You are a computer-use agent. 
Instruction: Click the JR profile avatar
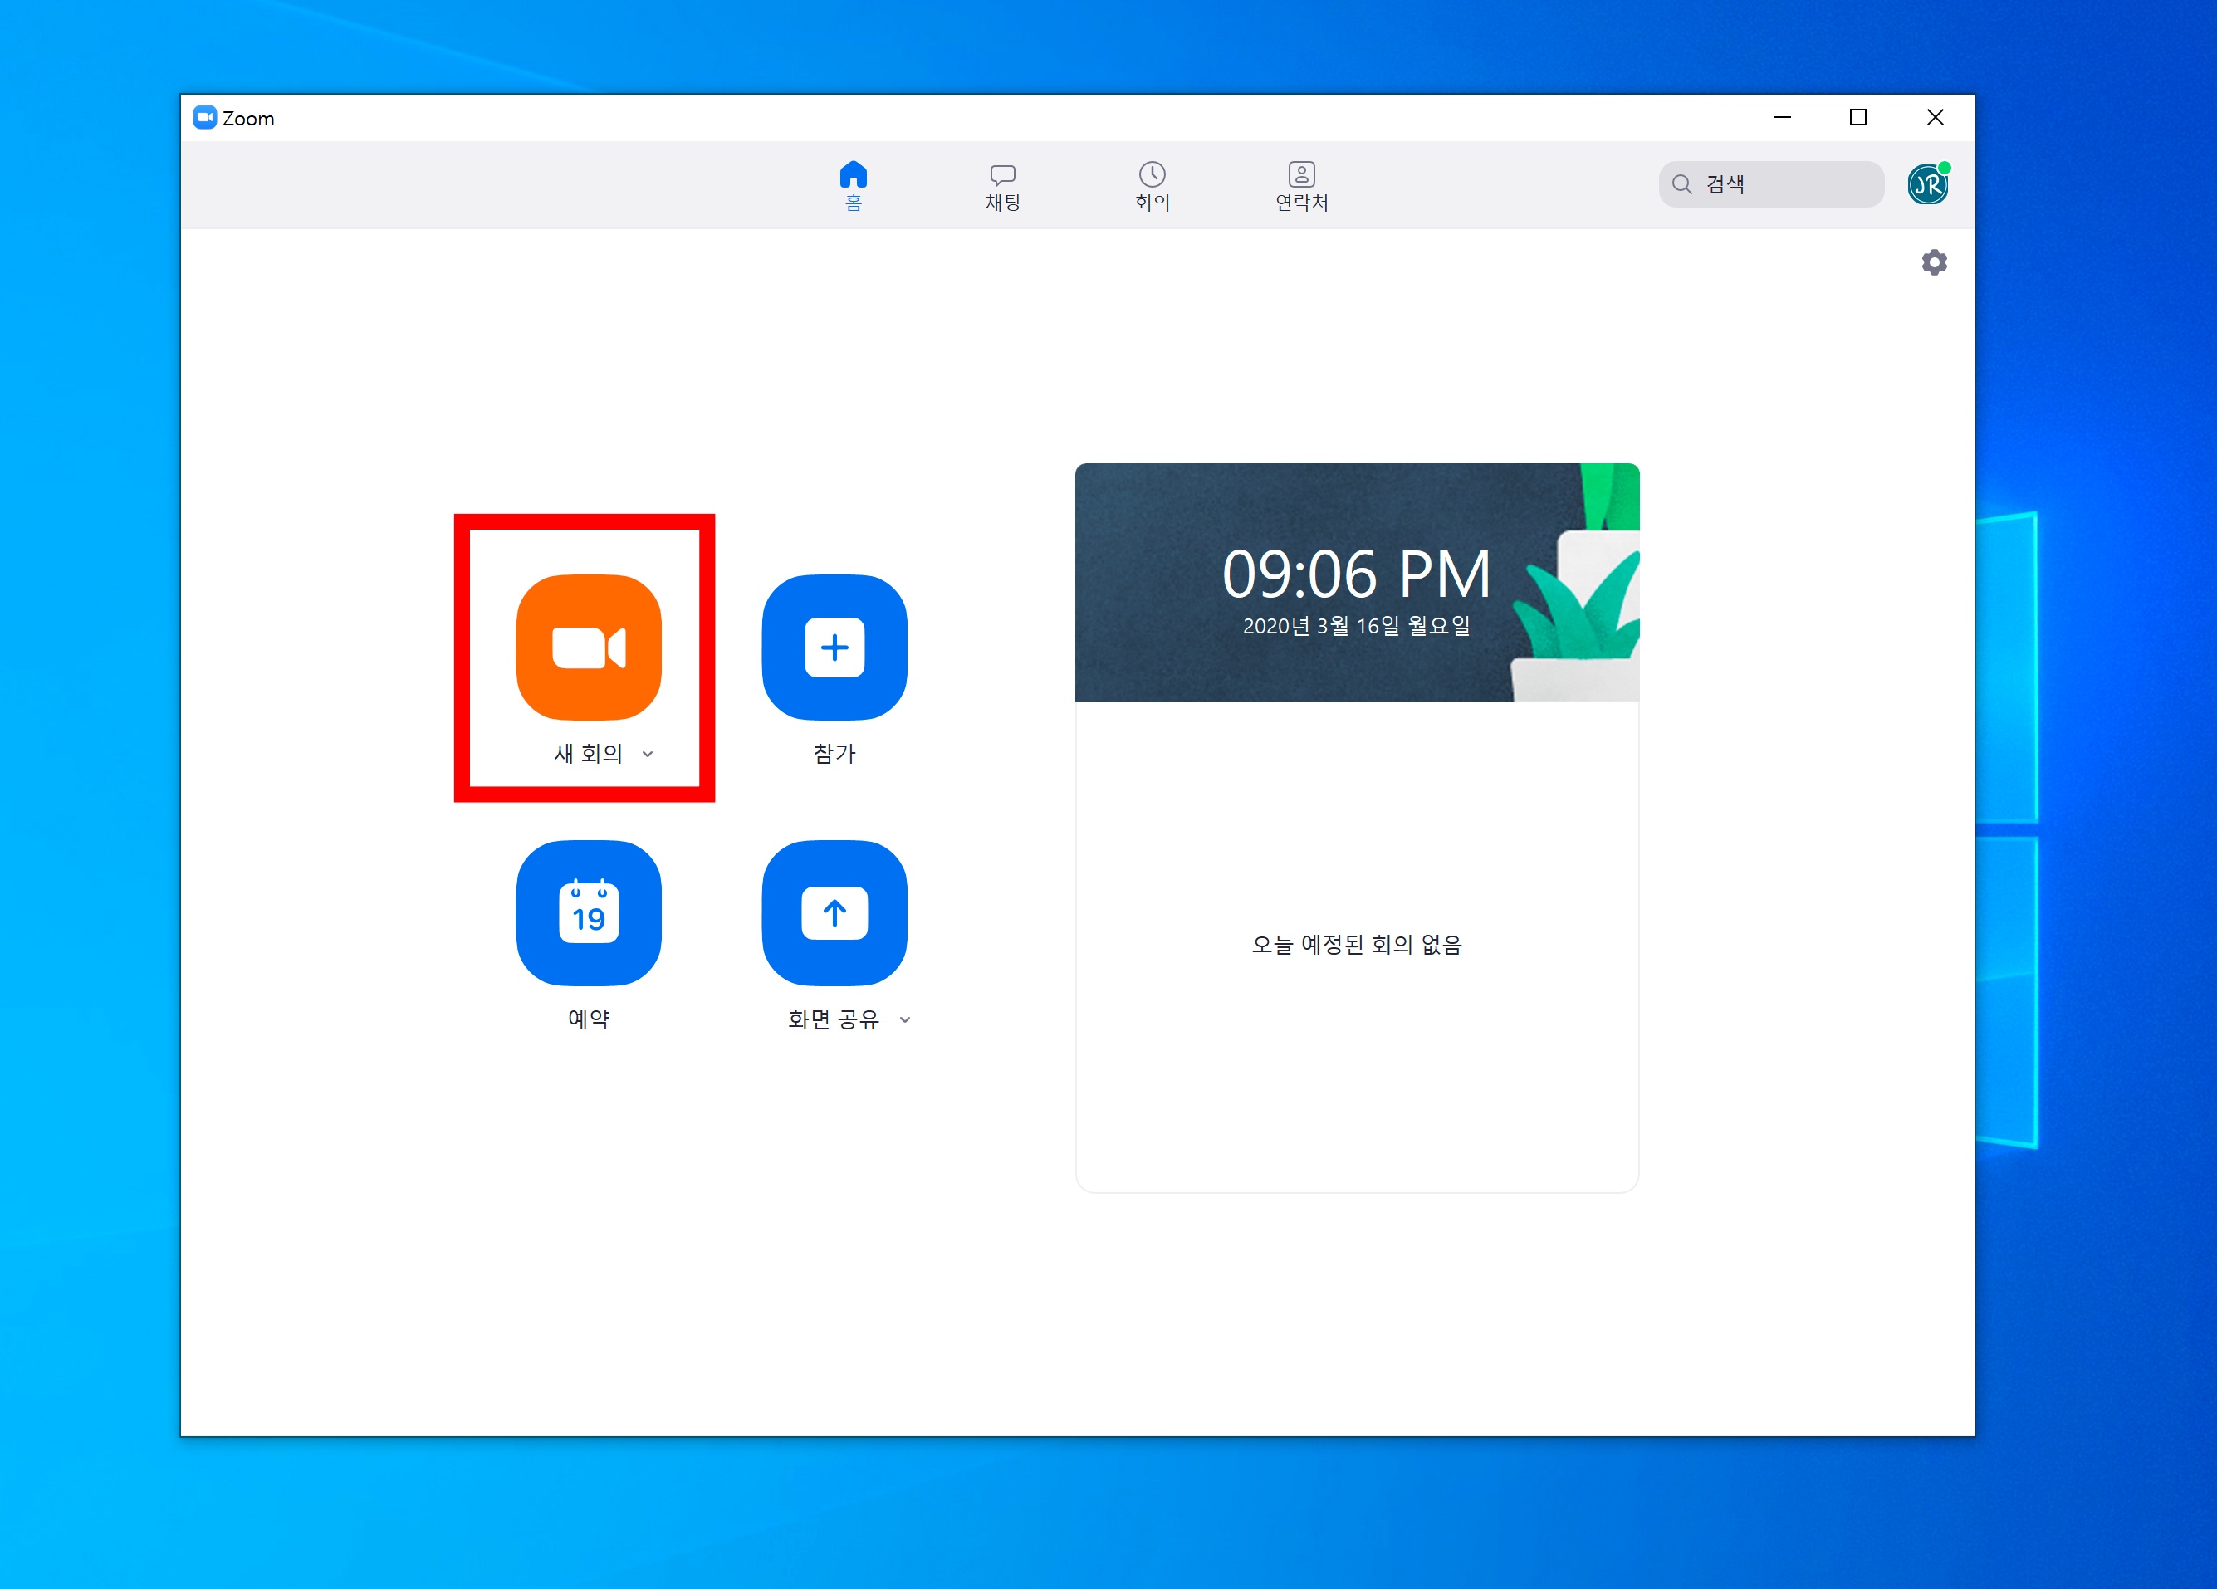[x=1926, y=183]
